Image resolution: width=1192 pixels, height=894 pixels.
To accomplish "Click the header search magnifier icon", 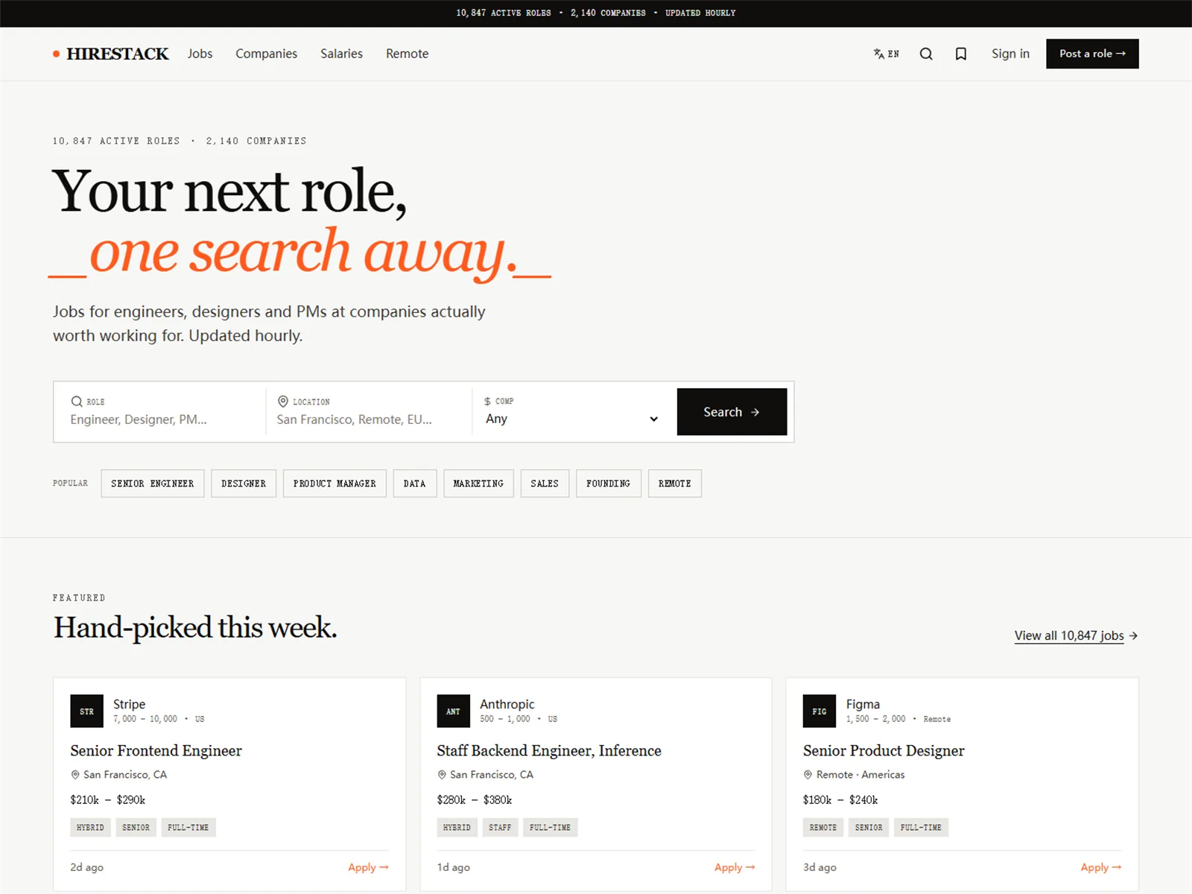I will 926,54.
